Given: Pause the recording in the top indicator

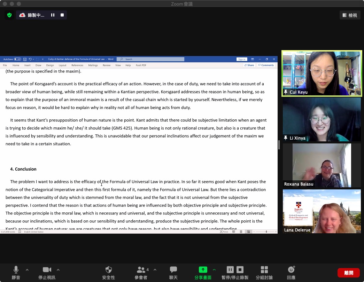Looking at the screenshot, I should (53, 15).
